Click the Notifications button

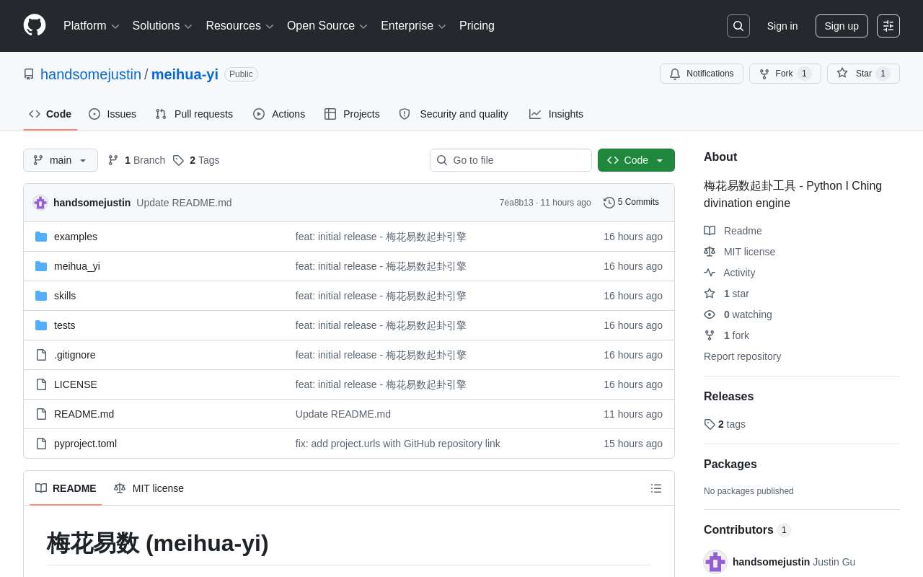coord(702,74)
